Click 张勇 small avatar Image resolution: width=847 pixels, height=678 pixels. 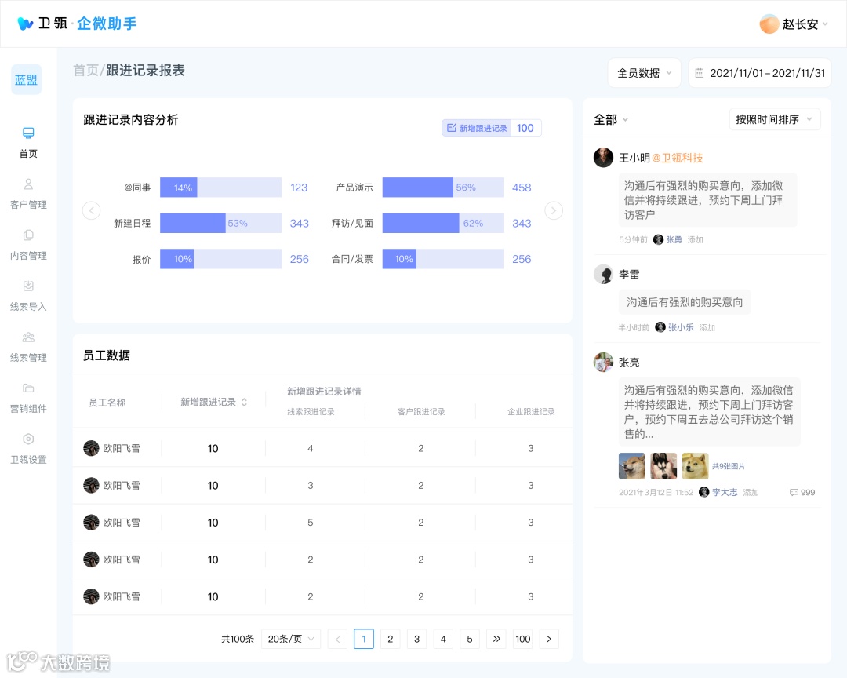[x=658, y=239]
